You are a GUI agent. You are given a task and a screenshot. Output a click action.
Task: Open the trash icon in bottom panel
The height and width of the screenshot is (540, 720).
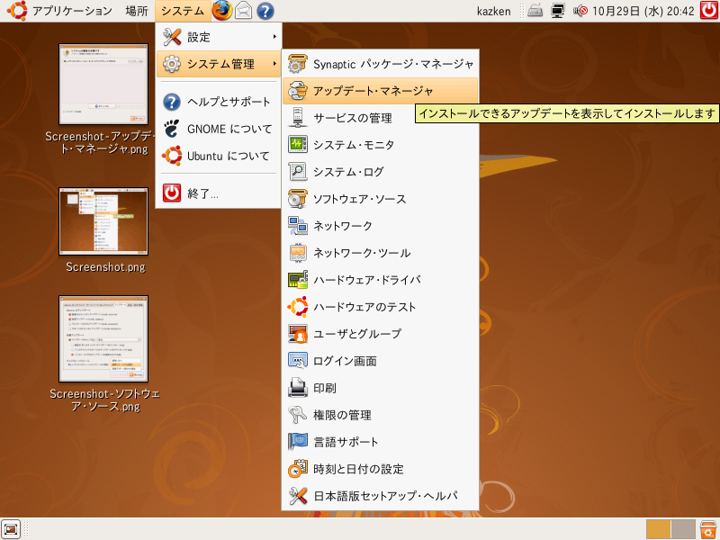click(x=708, y=529)
